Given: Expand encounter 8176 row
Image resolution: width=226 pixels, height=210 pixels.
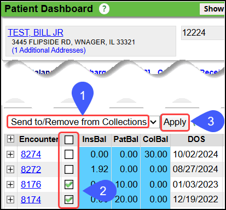Looking at the screenshot, I should click(x=10, y=184).
